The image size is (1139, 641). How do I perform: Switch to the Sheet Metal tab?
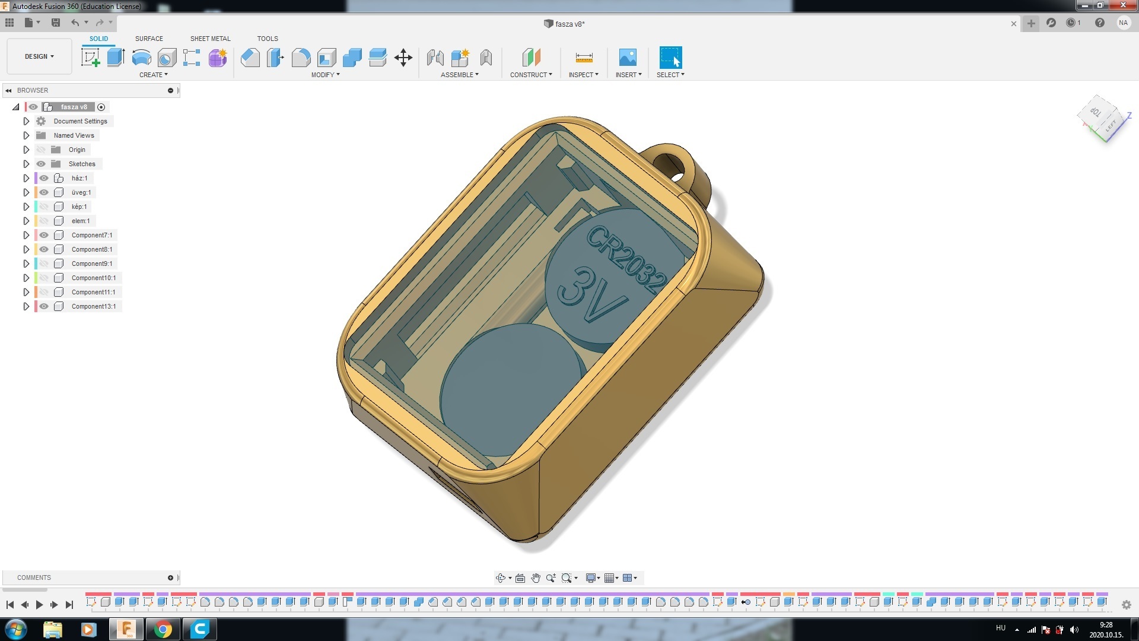[x=211, y=38]
